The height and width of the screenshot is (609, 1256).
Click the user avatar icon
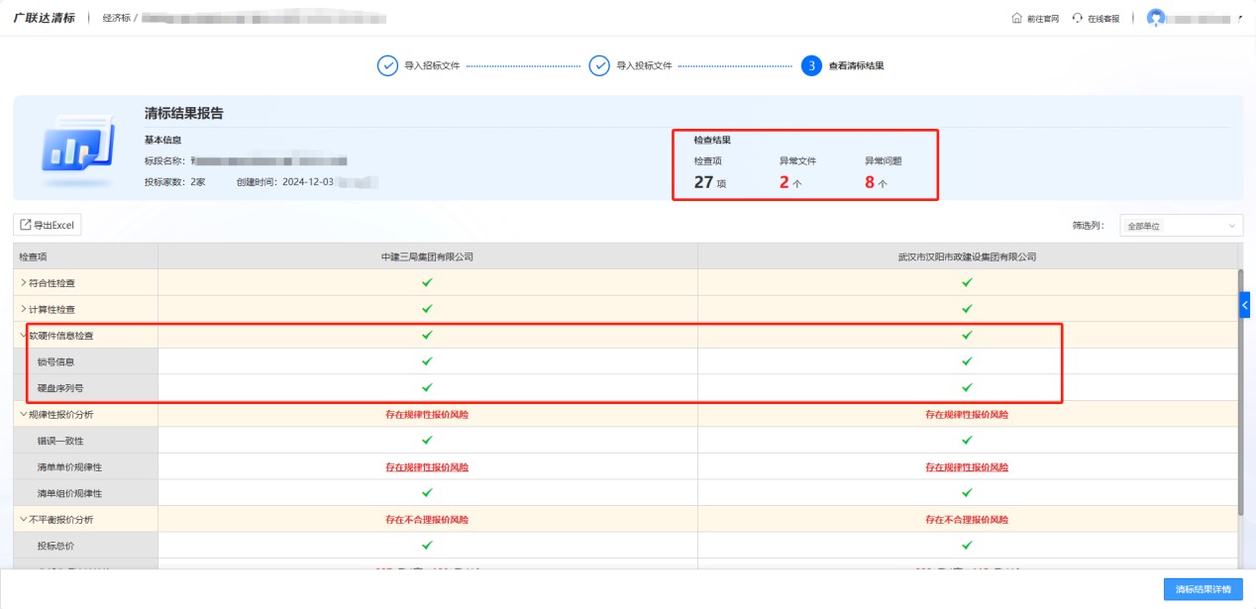[x=1155, y=18]
